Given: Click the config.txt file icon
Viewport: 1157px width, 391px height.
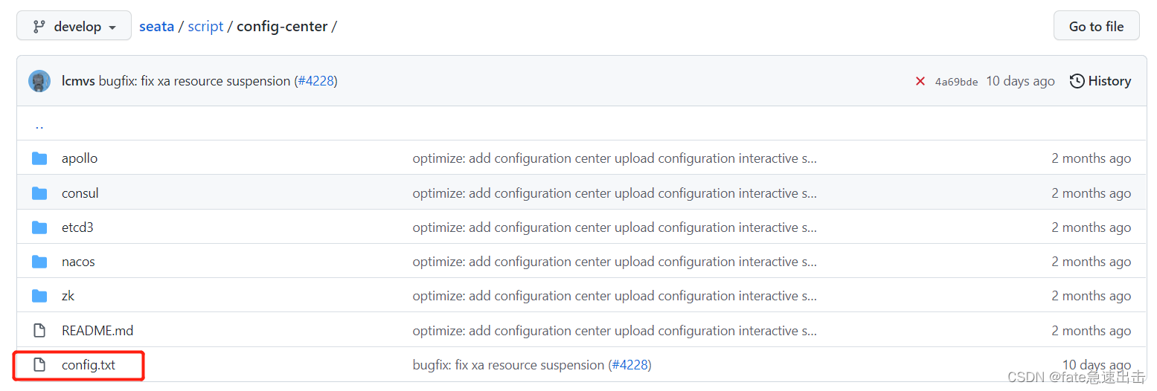Looking at the screenshot, I should coord(39,365).
